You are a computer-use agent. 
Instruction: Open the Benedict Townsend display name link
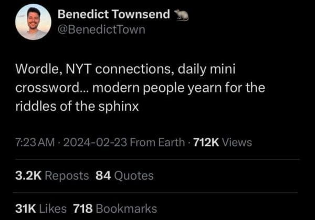pyautogui.click(x=114, y=15)
